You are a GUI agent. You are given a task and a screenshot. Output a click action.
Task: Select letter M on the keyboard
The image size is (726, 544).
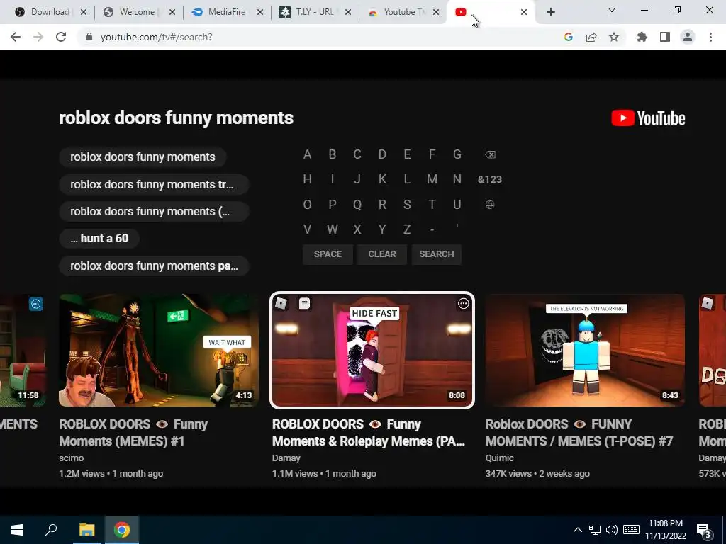coord(432,179)
